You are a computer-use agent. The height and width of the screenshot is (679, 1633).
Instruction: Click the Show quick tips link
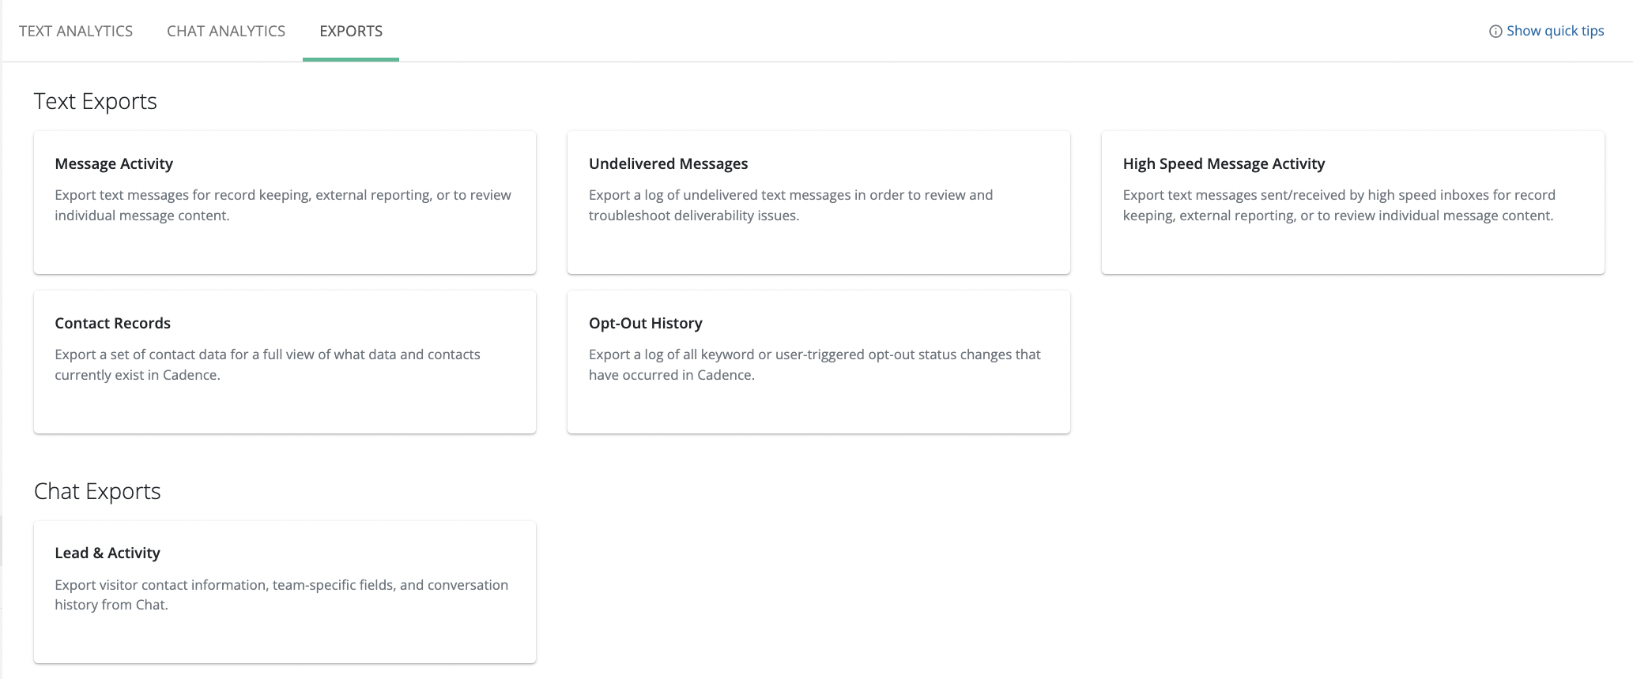[1555, 31]
